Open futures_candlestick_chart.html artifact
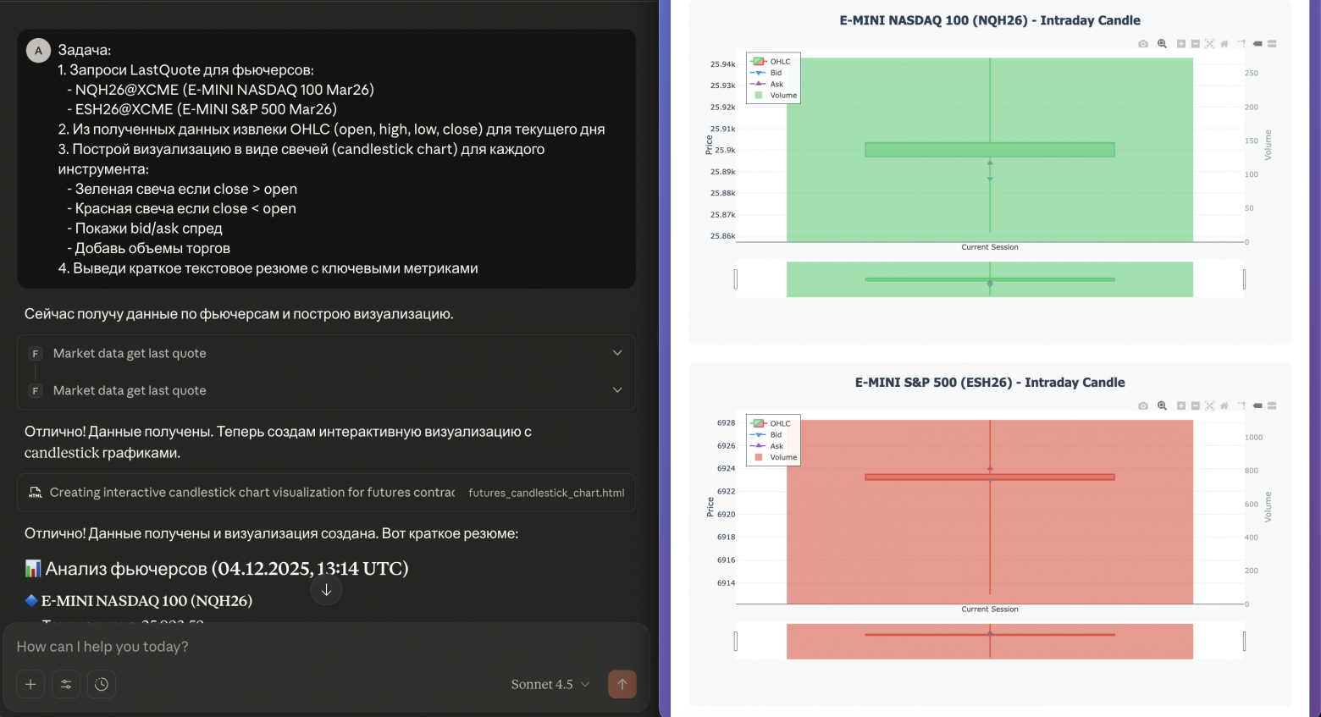The image size is (1321, 717). click(x=546, y=493)
